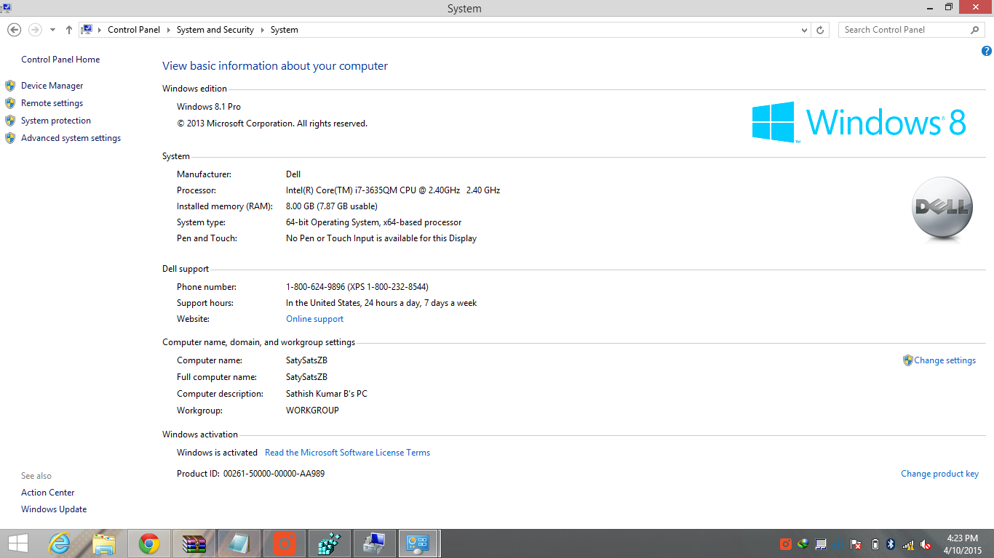Image resolution: width=994 pixels, height=558 pixels.
Task: Expand the address bar history dropdown
Action: pyautogui.click(x=804, y=31)
